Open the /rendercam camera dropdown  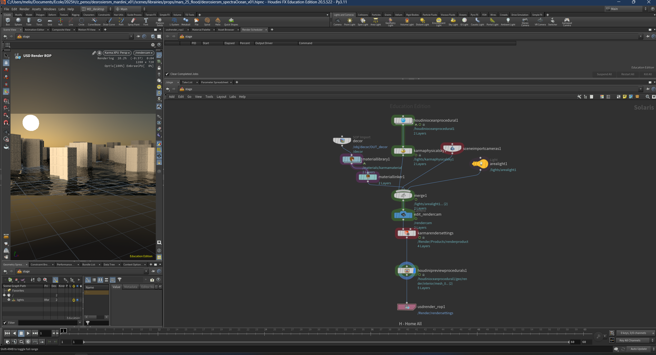pos(144,53)
